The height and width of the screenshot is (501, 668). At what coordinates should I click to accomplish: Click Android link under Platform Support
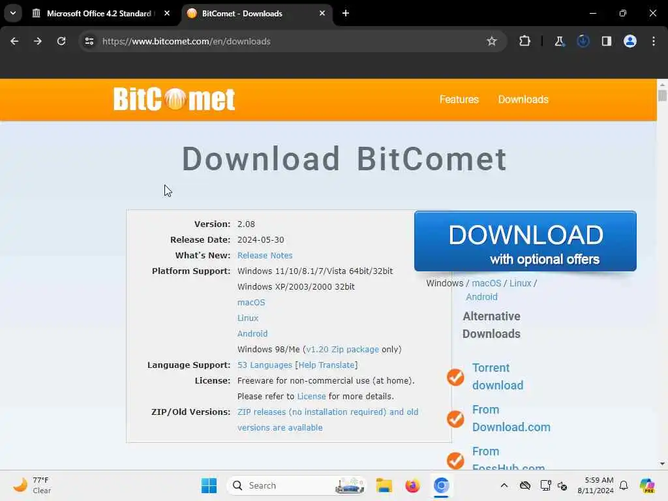tap(252, 333)
